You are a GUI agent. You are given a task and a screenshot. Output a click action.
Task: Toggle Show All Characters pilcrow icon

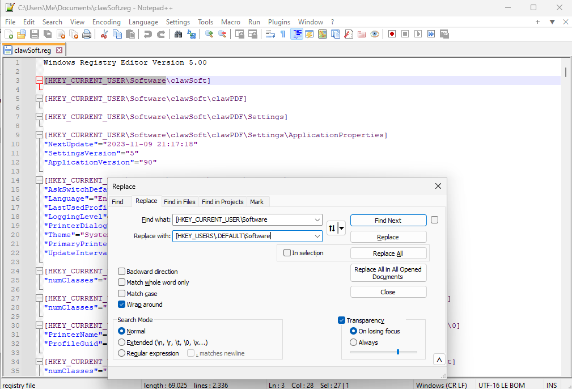(283, 35)
